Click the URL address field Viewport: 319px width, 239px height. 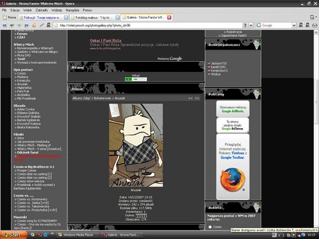pos(148,25)
